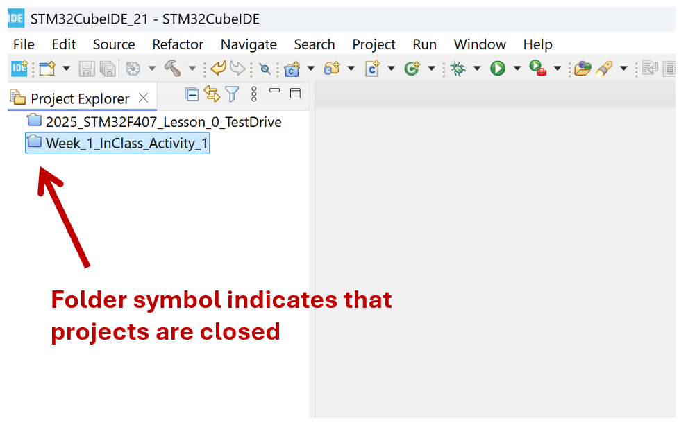679x425 pixels.
Task: Click the Collapse All icon in Project Explorer
Action: click(192, 94)
